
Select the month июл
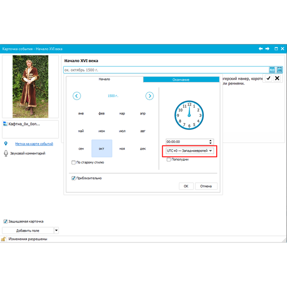[122, 131]
